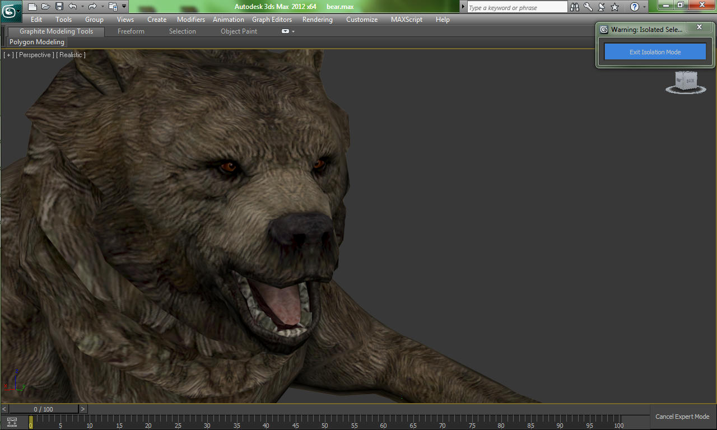This screenshot has width=717, height=430.
Task: Minimize the 3ds Max window
Action: tap(667, 5)
